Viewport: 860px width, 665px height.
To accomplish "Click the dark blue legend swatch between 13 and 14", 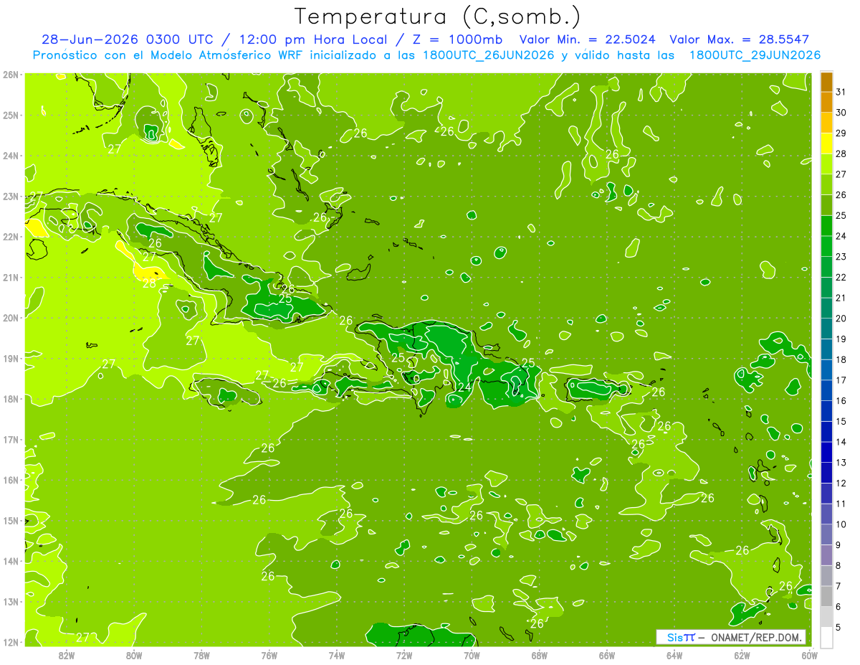I will pos(826,452).
